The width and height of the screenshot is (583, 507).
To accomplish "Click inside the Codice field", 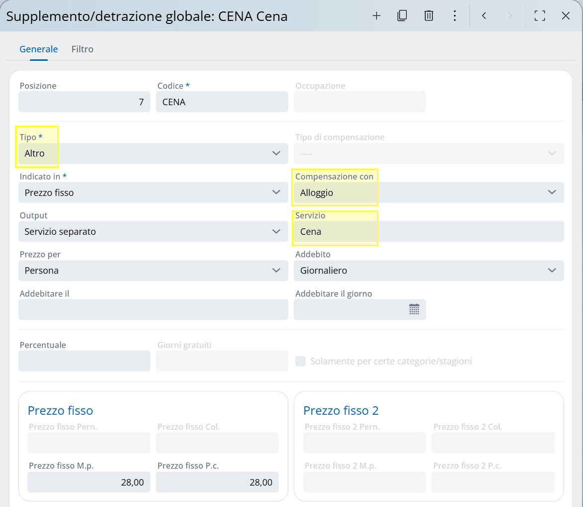I will 222,102.
